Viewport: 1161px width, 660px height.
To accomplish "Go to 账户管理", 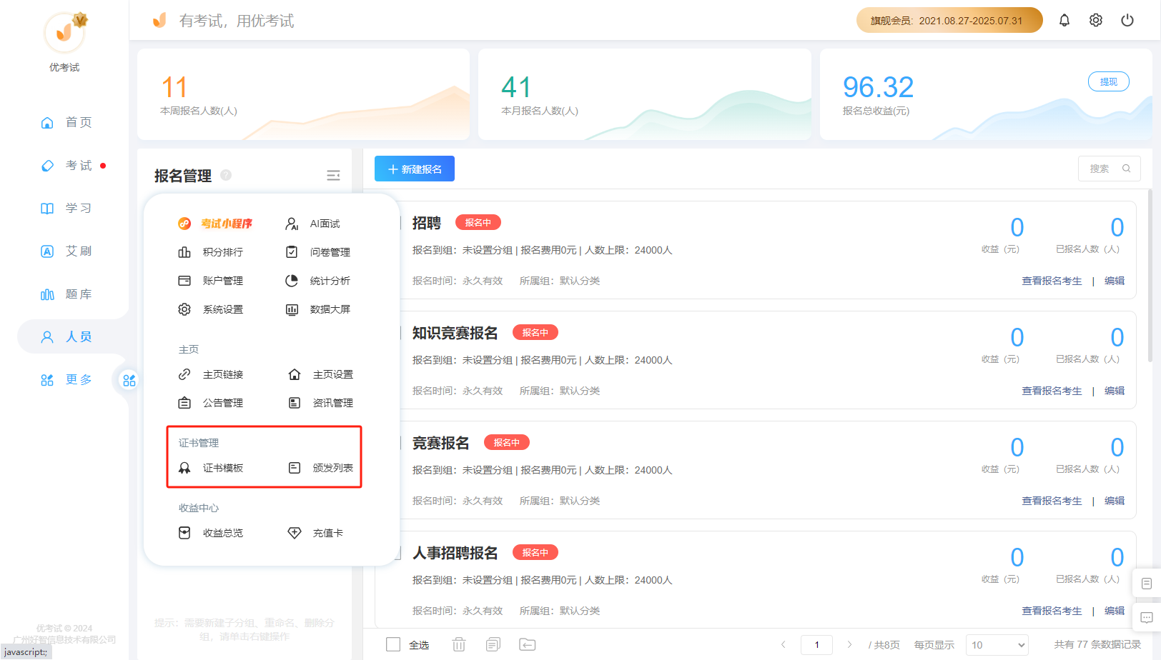I will click(x=211, y=281).
